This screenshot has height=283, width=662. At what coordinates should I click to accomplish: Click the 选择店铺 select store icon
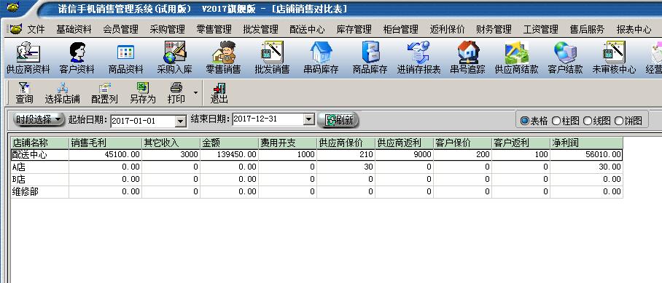tap(63, 93)
